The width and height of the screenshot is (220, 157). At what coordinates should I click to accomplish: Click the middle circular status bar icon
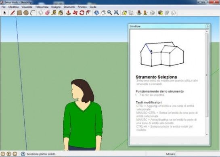point(9,154)
